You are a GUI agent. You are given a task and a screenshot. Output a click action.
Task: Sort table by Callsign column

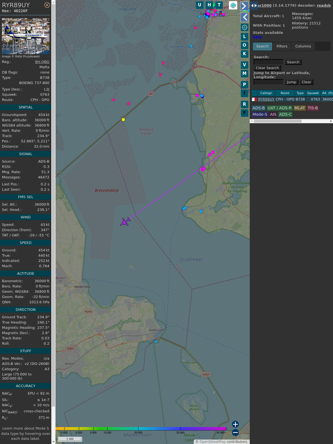click(x=266, y=93)
